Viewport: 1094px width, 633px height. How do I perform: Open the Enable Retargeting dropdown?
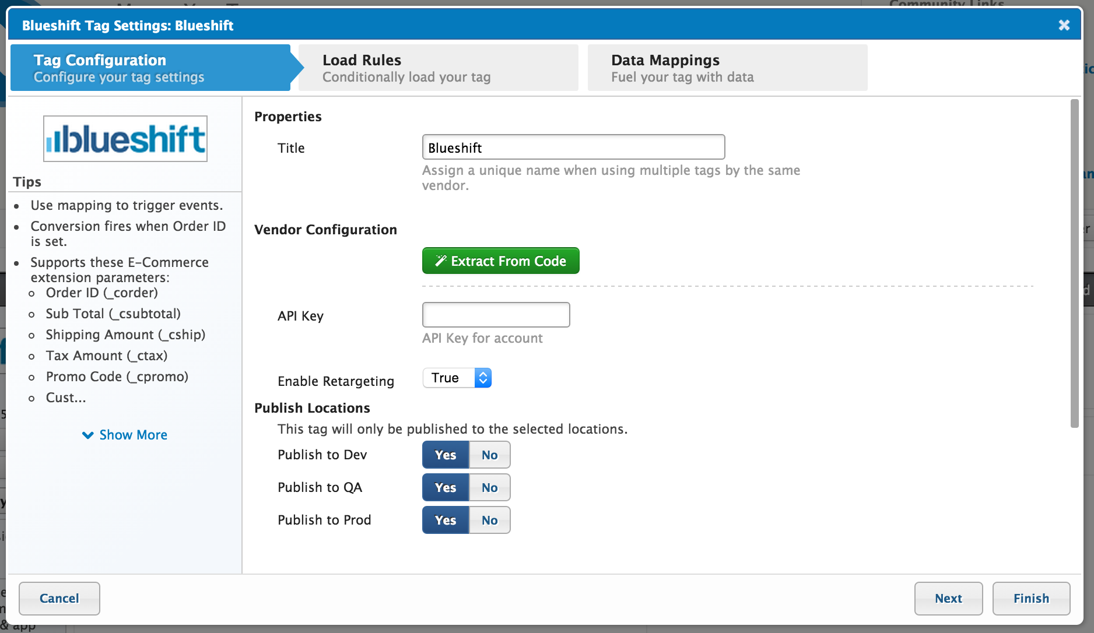[x=457, y=378]
